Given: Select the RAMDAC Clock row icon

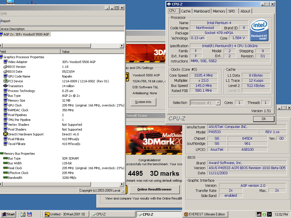Looking at the screenshot, I should pos(5,110).
